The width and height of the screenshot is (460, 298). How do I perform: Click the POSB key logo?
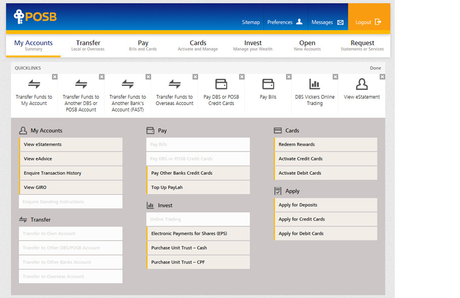tap(19, 17)
